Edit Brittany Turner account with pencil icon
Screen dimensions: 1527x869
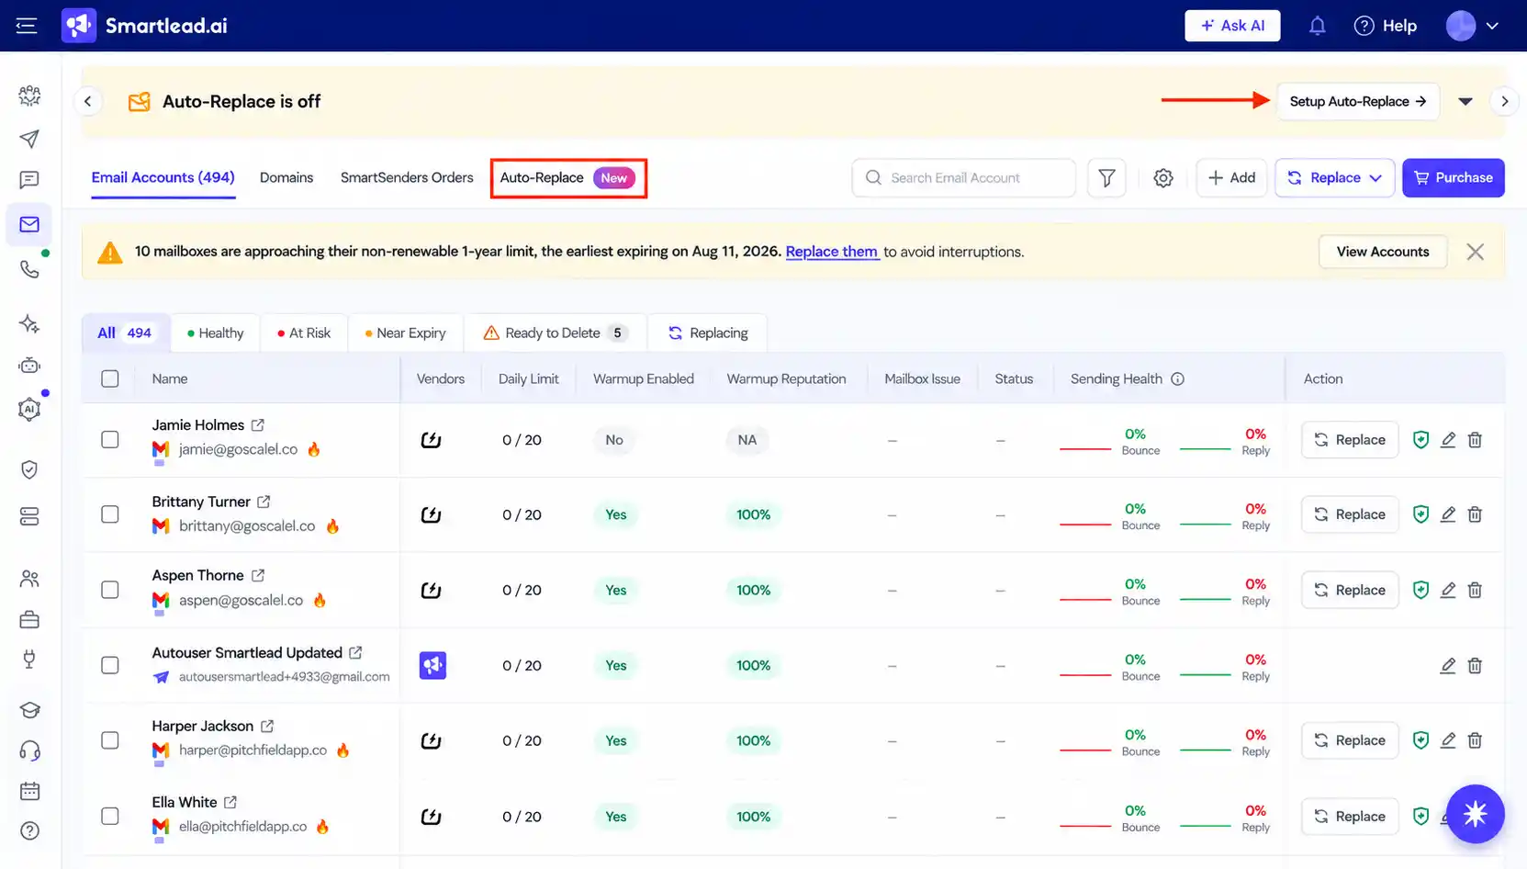tap(1448, 514)
